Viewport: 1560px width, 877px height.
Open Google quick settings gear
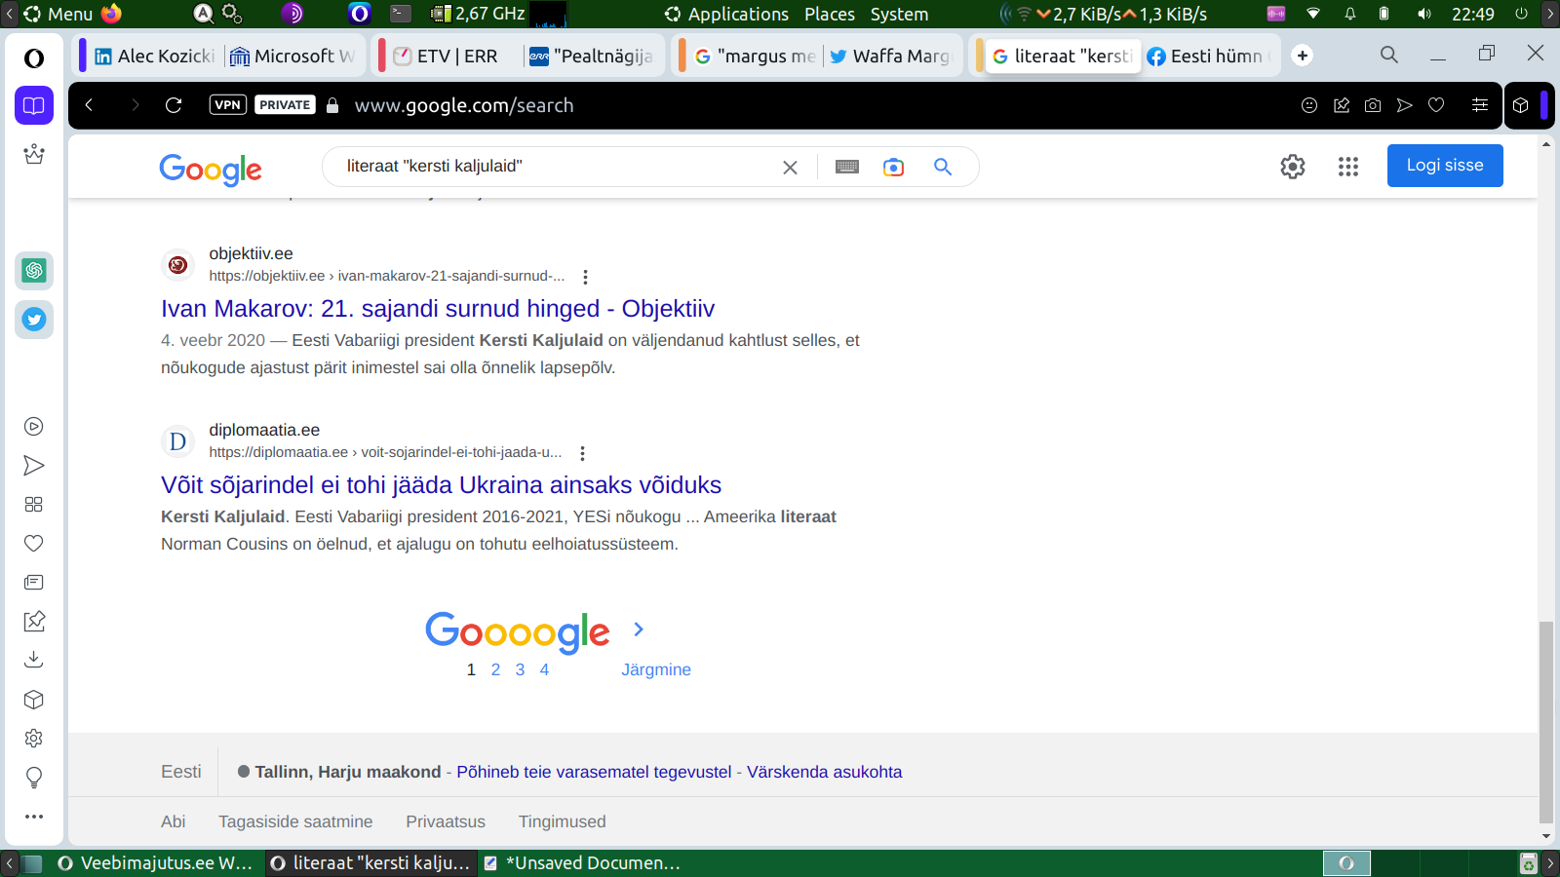coord(1293,167)
